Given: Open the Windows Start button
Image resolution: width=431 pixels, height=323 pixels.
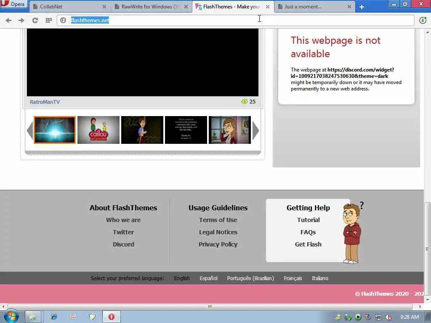Looking at the screenshot, I should point(11,317).
